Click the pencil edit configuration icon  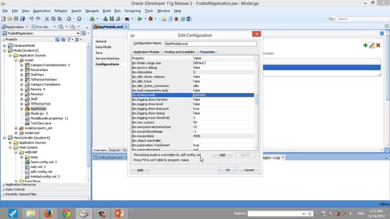[372, 45]
